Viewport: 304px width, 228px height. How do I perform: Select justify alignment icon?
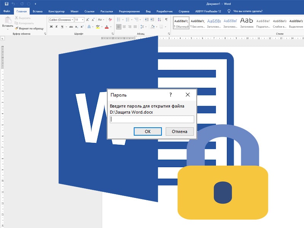point(135,27)
